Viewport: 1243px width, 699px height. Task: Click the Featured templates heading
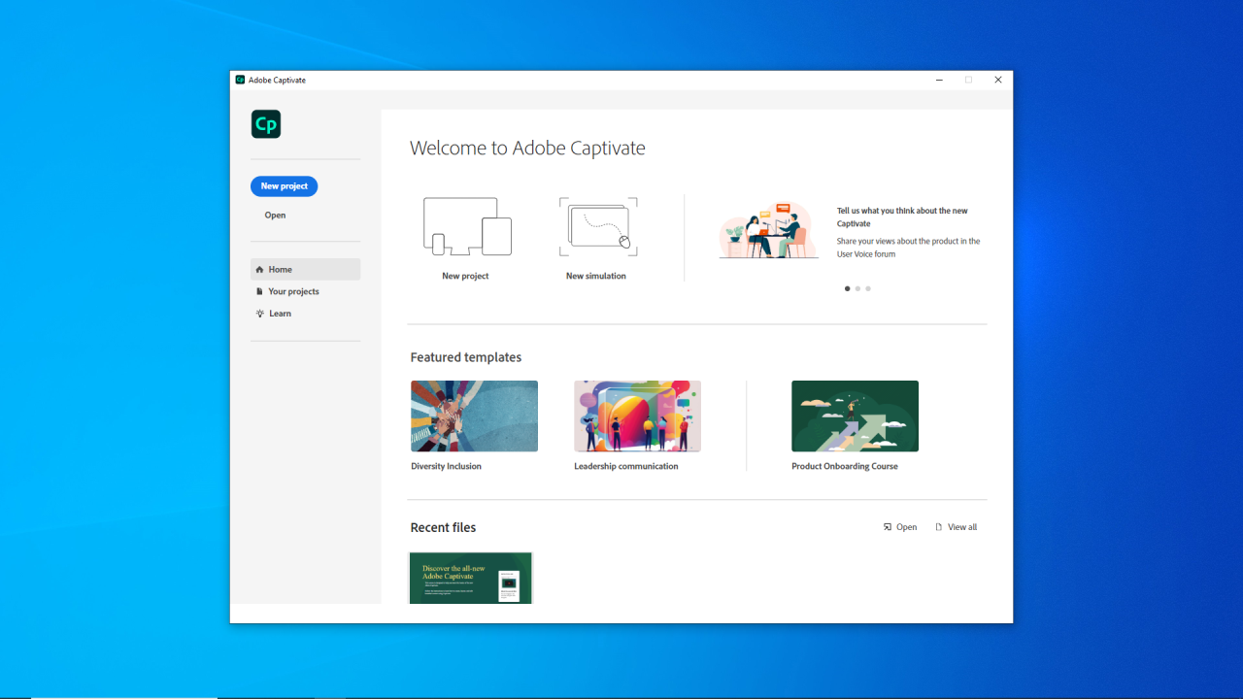466,357
